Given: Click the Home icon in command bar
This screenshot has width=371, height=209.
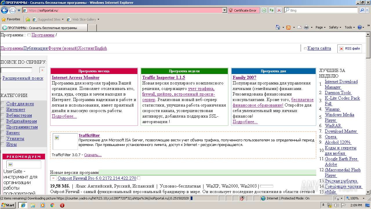Looking at the screenshot, I should pyautogui.click(x=278, y=27).
